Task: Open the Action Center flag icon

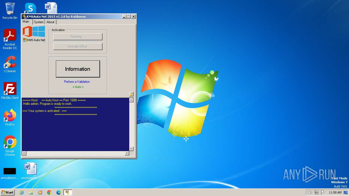Action: 323,192
